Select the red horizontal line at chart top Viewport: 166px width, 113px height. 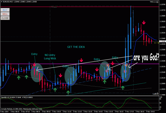[x=80, y=7]
